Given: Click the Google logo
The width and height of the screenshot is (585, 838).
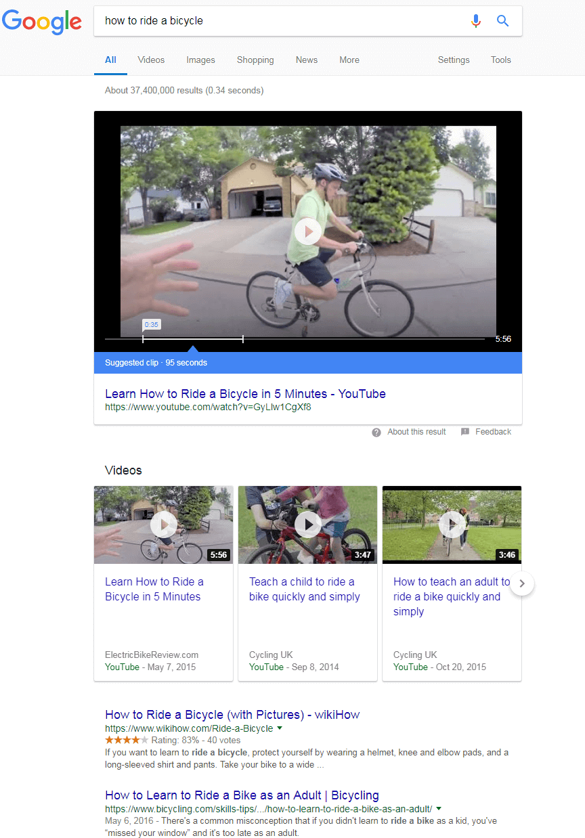Looking at the screenshot, I should pos(42,22).
